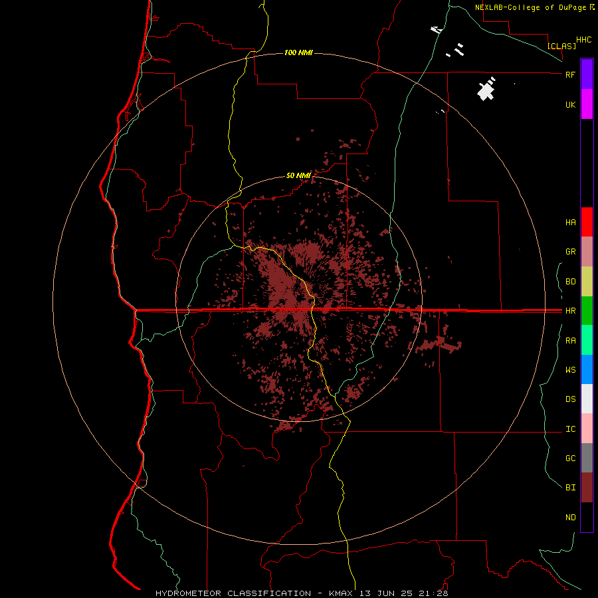This screenshot has width=598, height=598.
Task: Click the DS legend label
Action: pos(570,399)
